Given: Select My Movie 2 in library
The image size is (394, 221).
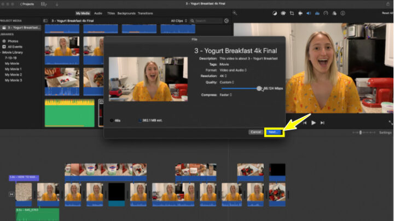Looking at the screenshot, I should (13, 74).
